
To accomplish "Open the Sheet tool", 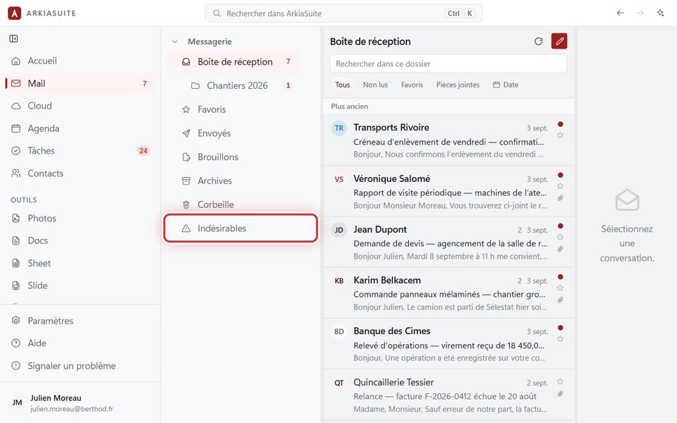I will pyautogui.click(x=80, y=263).
